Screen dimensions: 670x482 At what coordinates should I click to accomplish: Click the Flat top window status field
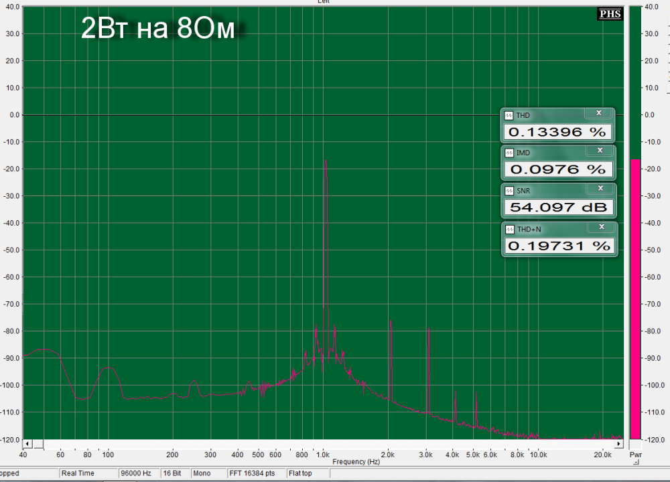click(x=300, y=473)
